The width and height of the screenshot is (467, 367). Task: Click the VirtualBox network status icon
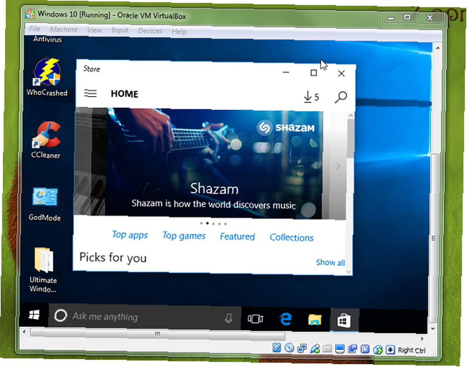click(x=302, y=348)
